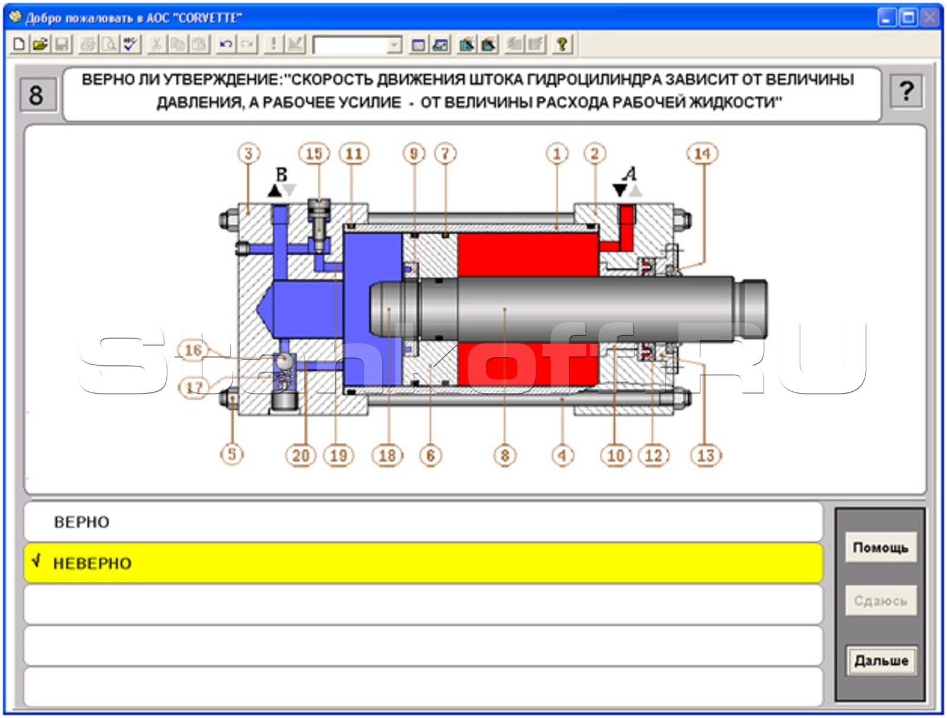
Task: Click the question number 8 box
Action: tap(37, 95)
